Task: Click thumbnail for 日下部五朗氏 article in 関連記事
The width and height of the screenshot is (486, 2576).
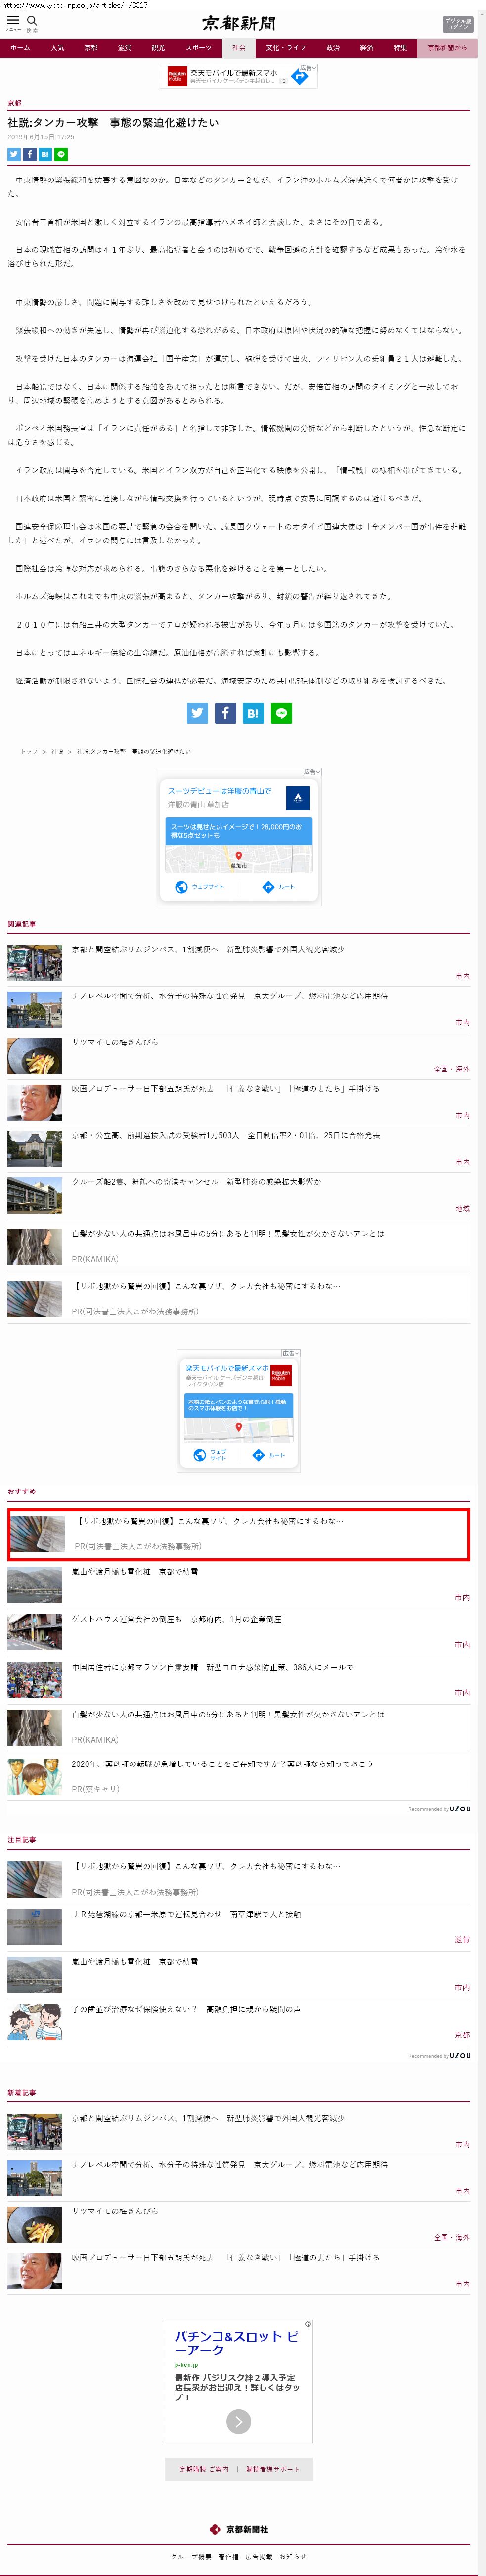Action: point(34,1102)
